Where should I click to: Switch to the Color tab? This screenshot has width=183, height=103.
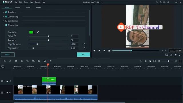[x=28, y=7]
